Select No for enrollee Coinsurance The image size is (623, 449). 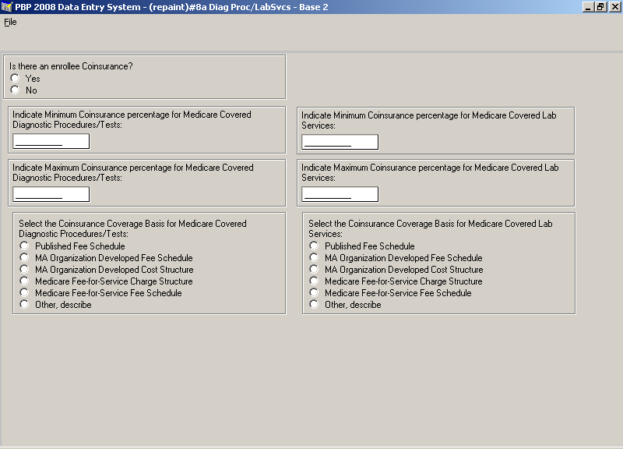click(x=15, y=90)
